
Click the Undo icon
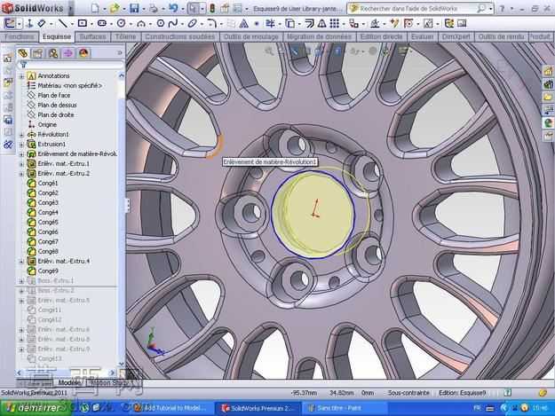coord(173,8)
